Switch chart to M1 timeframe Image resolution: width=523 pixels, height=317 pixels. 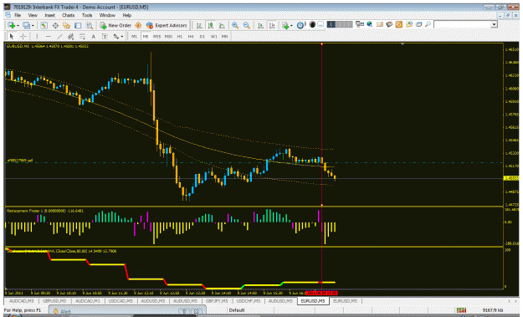tap(134, 36)
